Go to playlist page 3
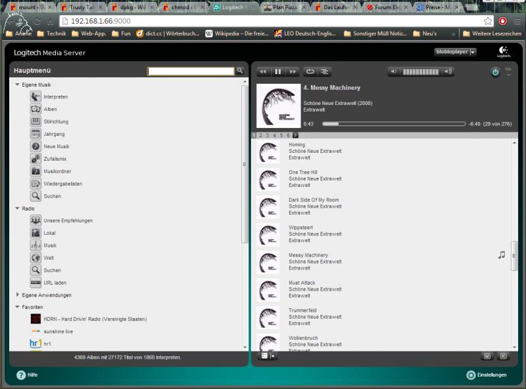The width and height of the screenshot is (526, 389). click(268, 135)
